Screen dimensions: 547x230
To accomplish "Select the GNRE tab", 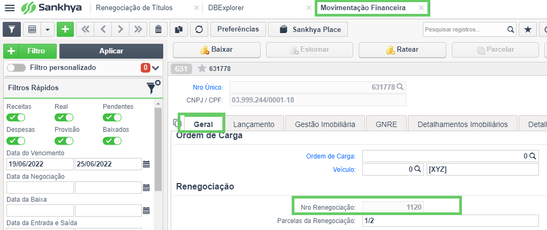I will (386, 124).
